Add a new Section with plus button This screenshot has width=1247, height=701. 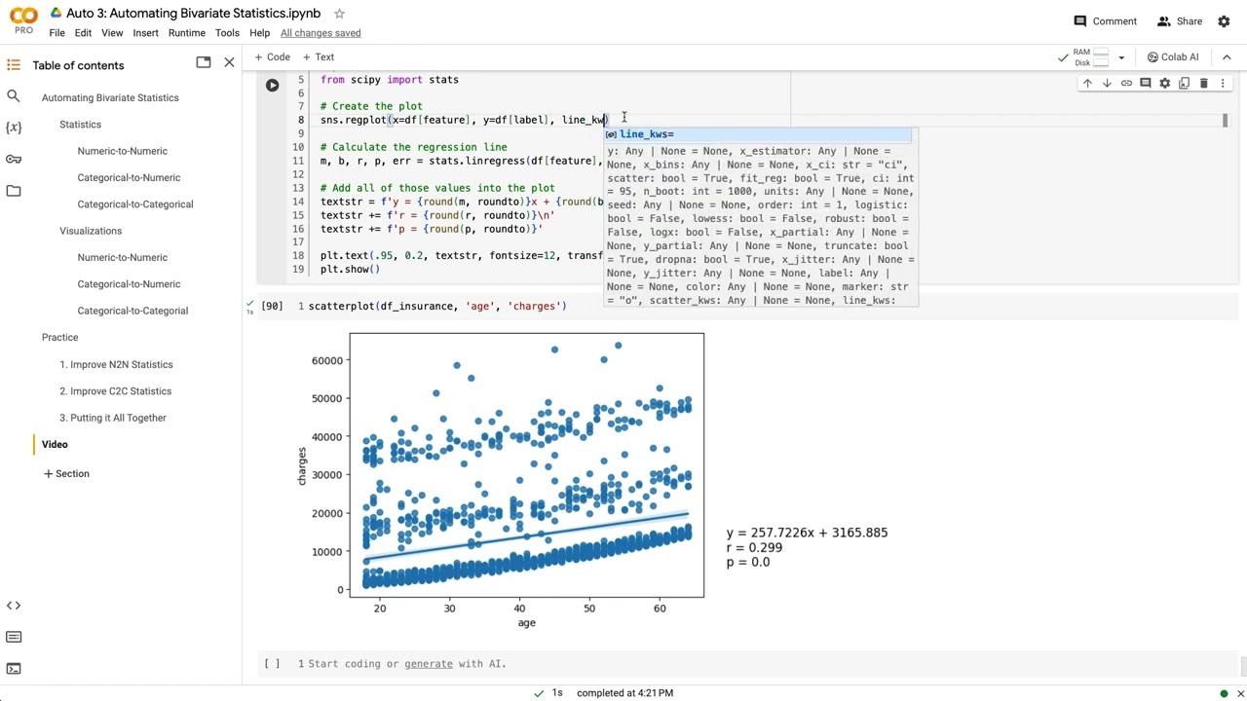click(x=66, y=473)
